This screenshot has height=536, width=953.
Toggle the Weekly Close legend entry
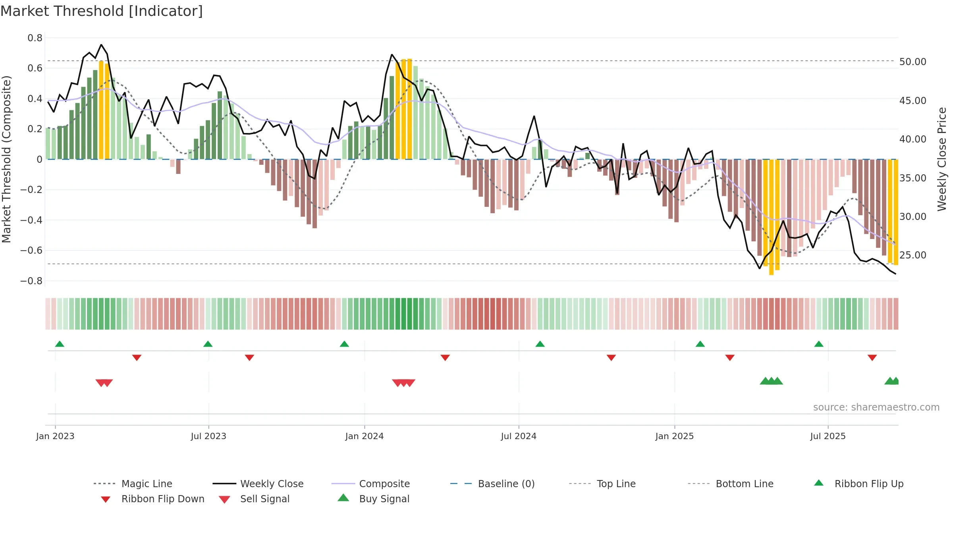[x=258, y=484]
